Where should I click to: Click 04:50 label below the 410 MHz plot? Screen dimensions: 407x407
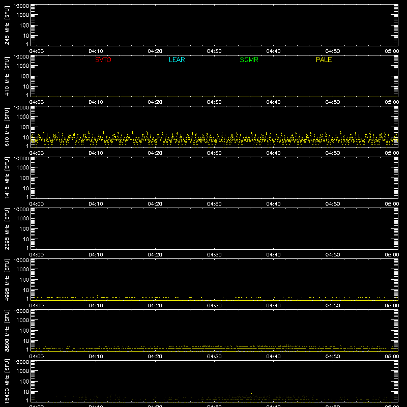point(333,102)
